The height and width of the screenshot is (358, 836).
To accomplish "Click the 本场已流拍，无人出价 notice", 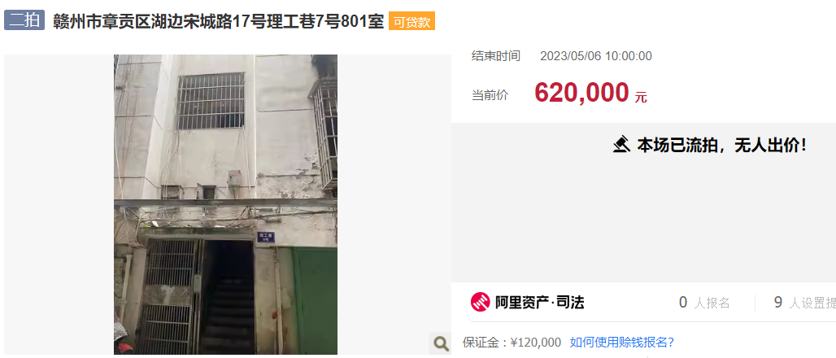I will click(722, 144).
